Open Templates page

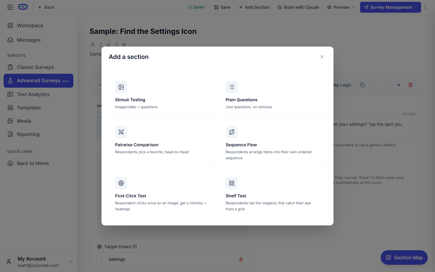[x=38, y=108]
